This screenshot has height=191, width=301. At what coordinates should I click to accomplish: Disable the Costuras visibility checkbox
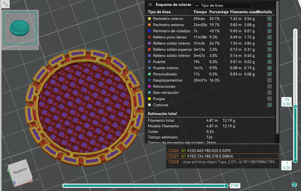click(x=269, y=105)
